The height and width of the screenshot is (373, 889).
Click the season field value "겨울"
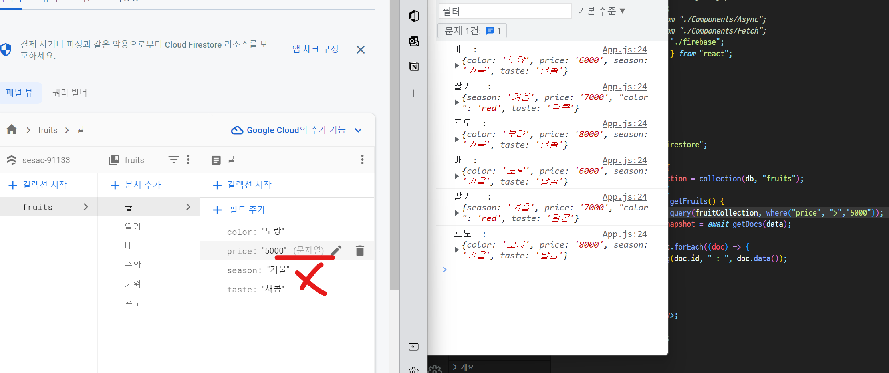point(278,270)
